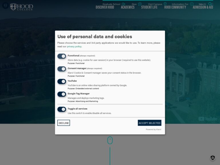Click the 'Purpose: Embedded external content' text

click(83, 89)
